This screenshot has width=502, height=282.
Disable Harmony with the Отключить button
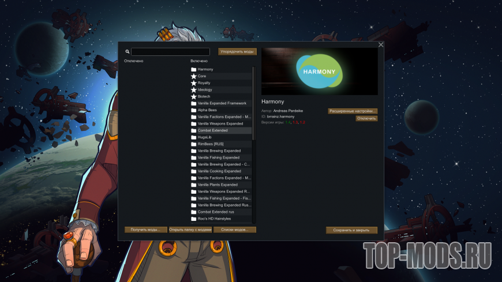click(x=366, y=118)
